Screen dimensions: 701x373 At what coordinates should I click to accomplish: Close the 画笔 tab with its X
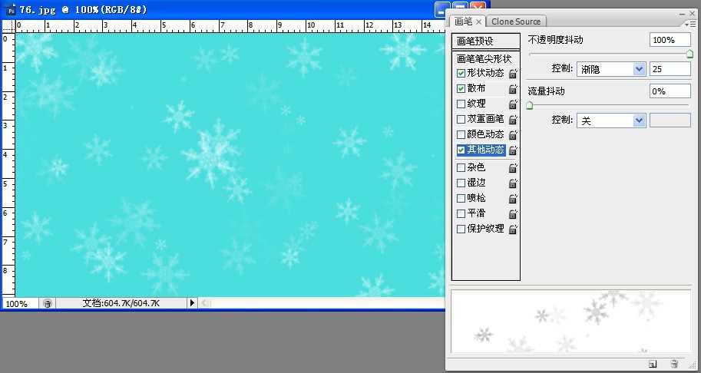pyautogui.click(x=478, y=21)
